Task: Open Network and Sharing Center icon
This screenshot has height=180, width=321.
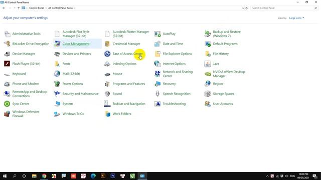Action: tap(157, 73)
